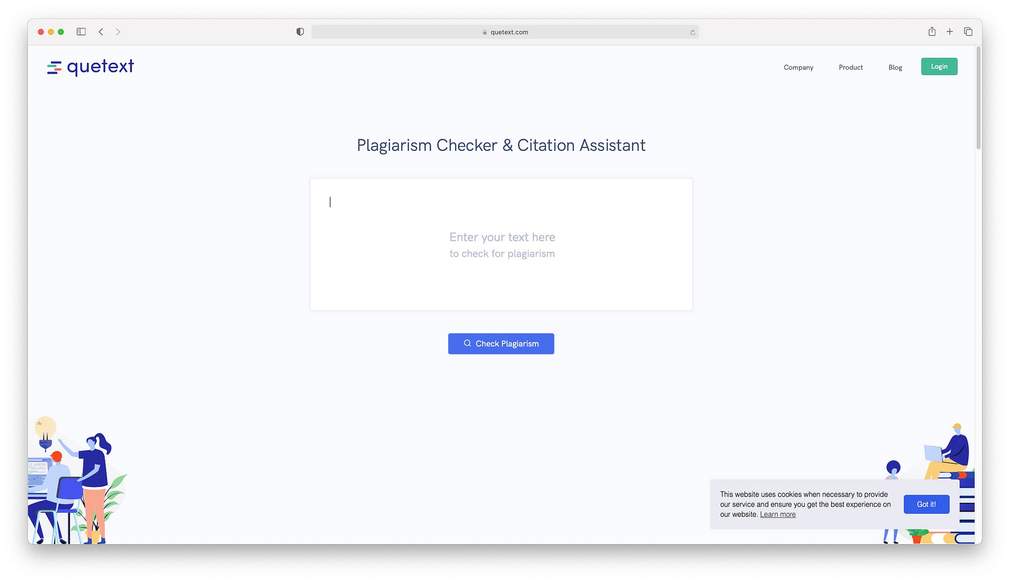
Task: Click the Check Plagiarism button
Action: pos(501,344)
